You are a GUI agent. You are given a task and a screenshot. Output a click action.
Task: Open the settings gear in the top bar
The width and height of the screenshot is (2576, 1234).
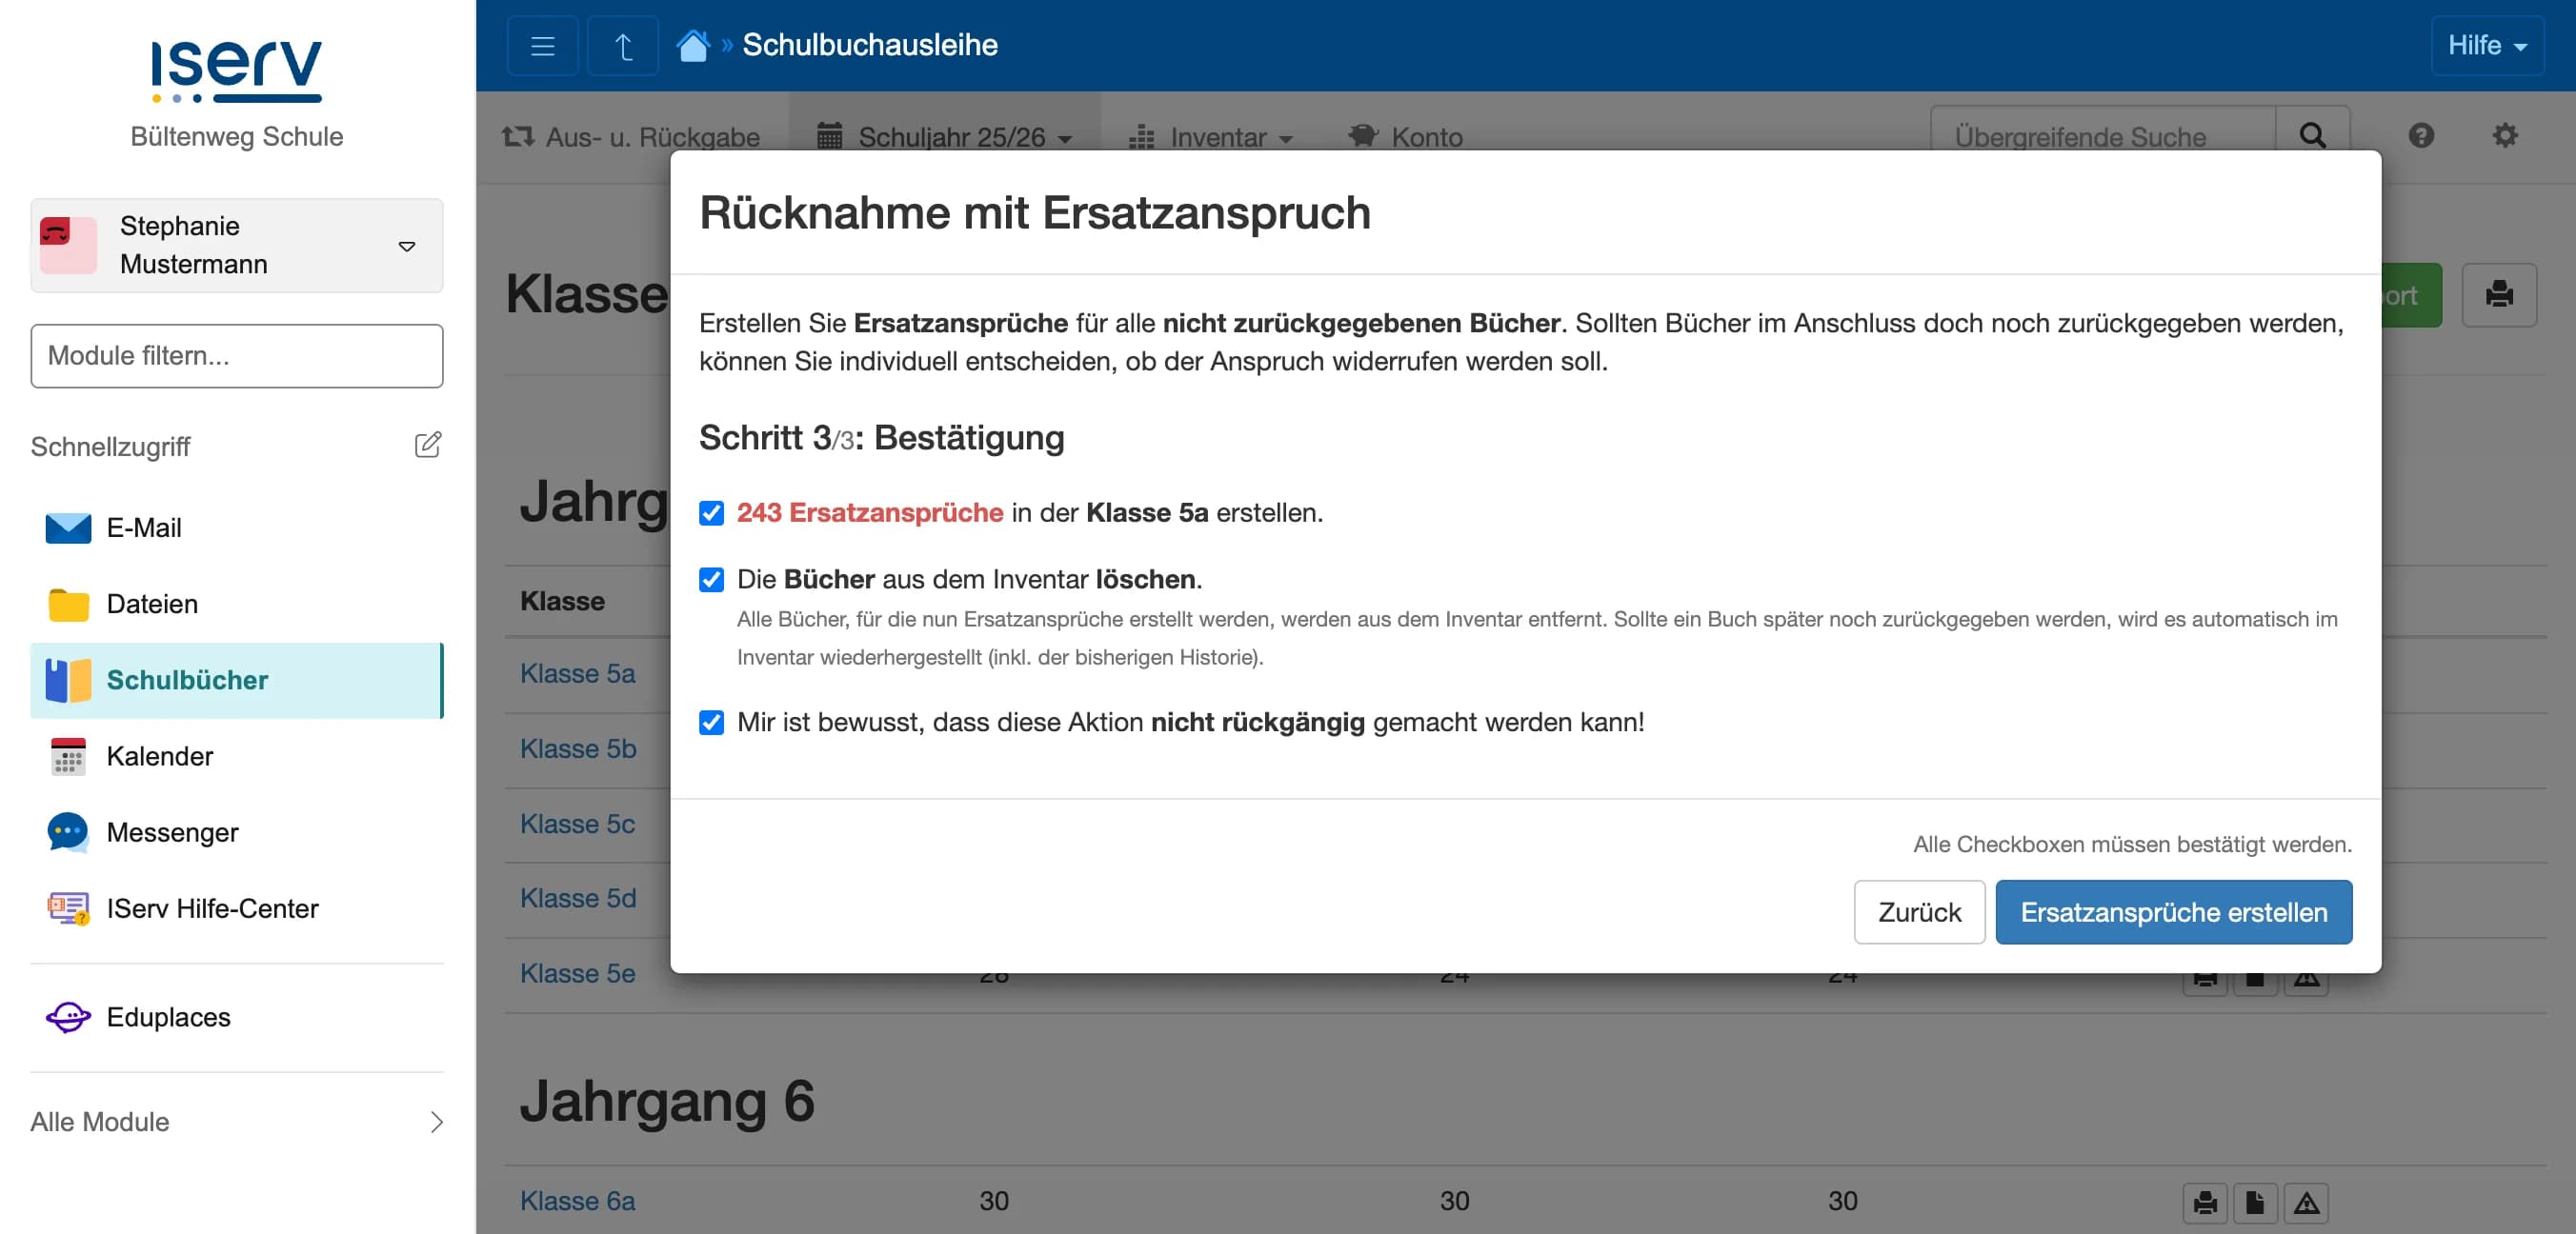pyautogui.click(x=2505, y=135)
